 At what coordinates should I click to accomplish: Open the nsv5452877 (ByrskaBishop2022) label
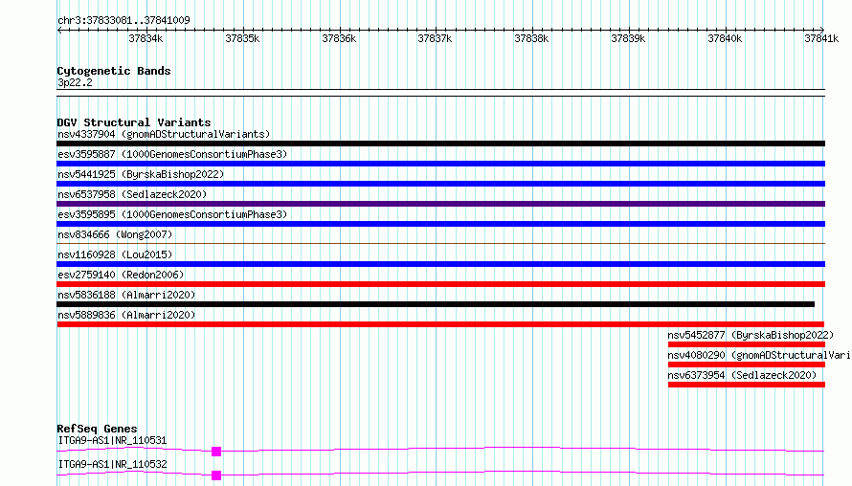coord(751,335)
